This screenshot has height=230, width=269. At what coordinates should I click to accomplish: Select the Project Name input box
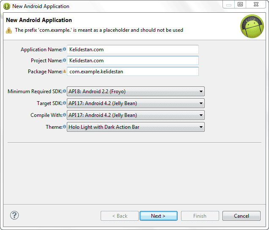point(133,61)
